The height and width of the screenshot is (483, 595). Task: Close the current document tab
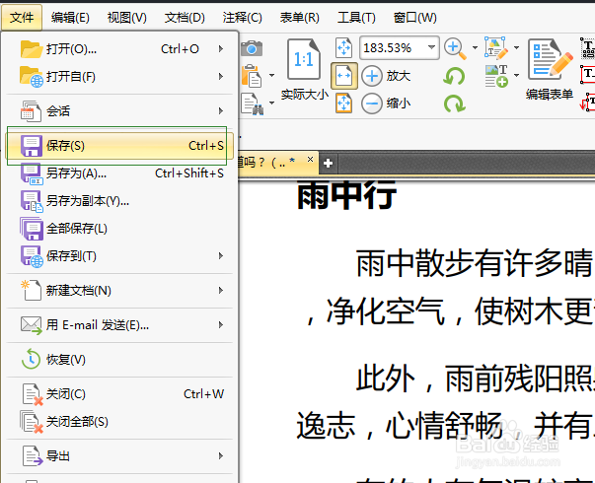(x=310, y=160)
